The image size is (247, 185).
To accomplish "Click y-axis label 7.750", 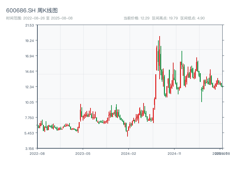I will (x=30, y=118).
